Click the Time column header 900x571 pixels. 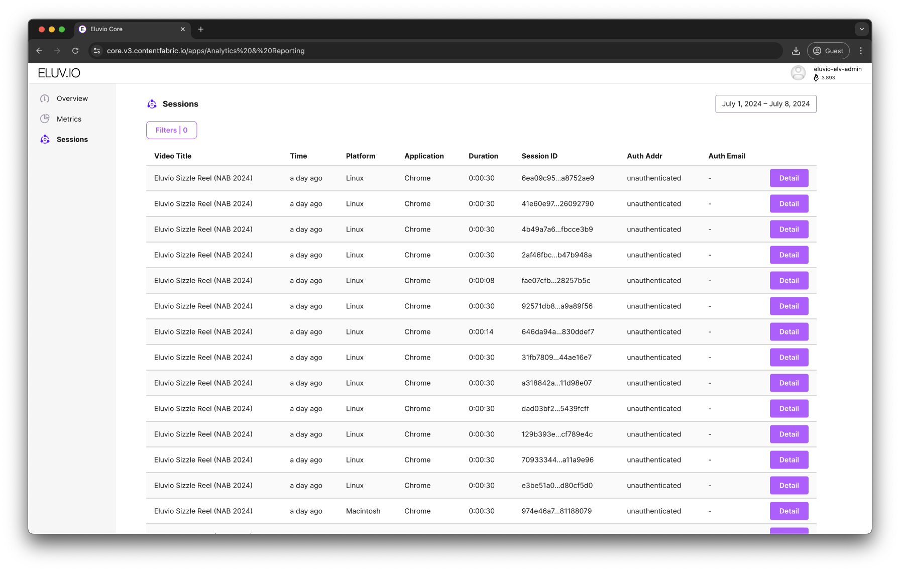[x=298, y=156]
